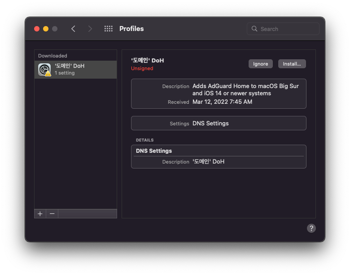The width and height of the screenshot is (350, 275).
Task: Show all preferences with grid icon
Action: point(108,29)
